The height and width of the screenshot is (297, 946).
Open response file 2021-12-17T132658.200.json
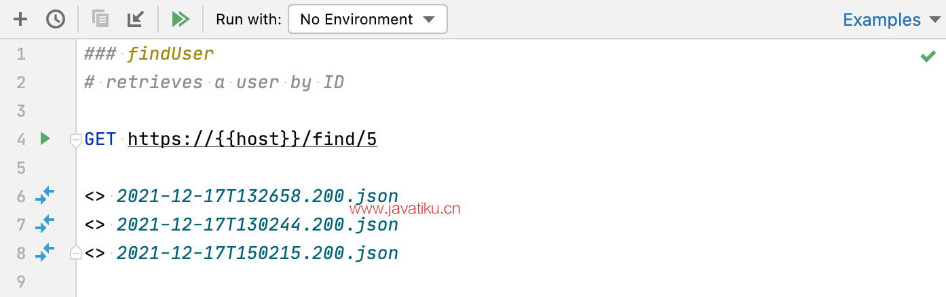click(x=257, y=197)
